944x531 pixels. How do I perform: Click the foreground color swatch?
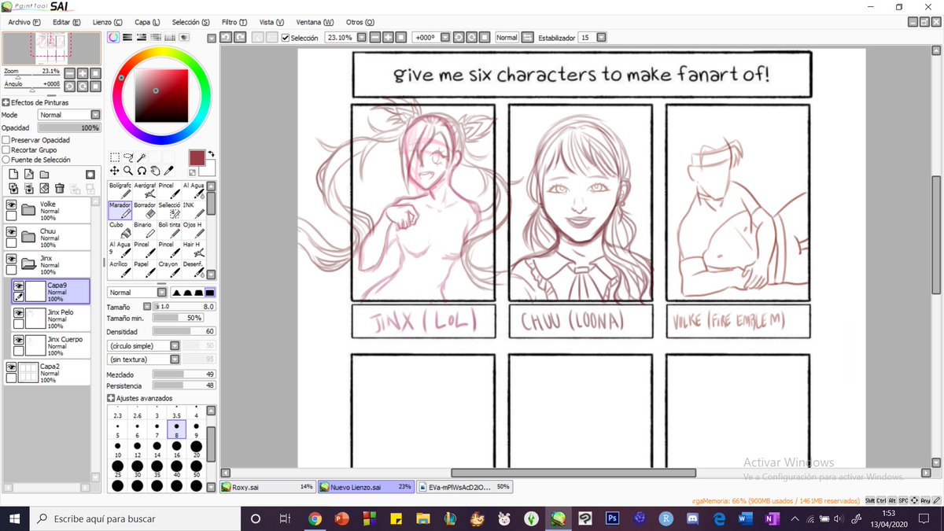197,158
